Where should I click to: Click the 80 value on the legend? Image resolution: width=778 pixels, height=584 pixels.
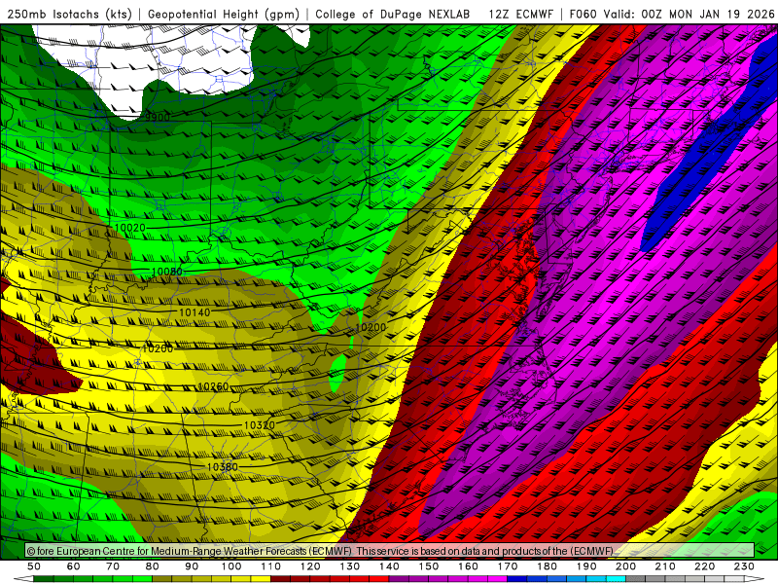click(x=153, y=566)
